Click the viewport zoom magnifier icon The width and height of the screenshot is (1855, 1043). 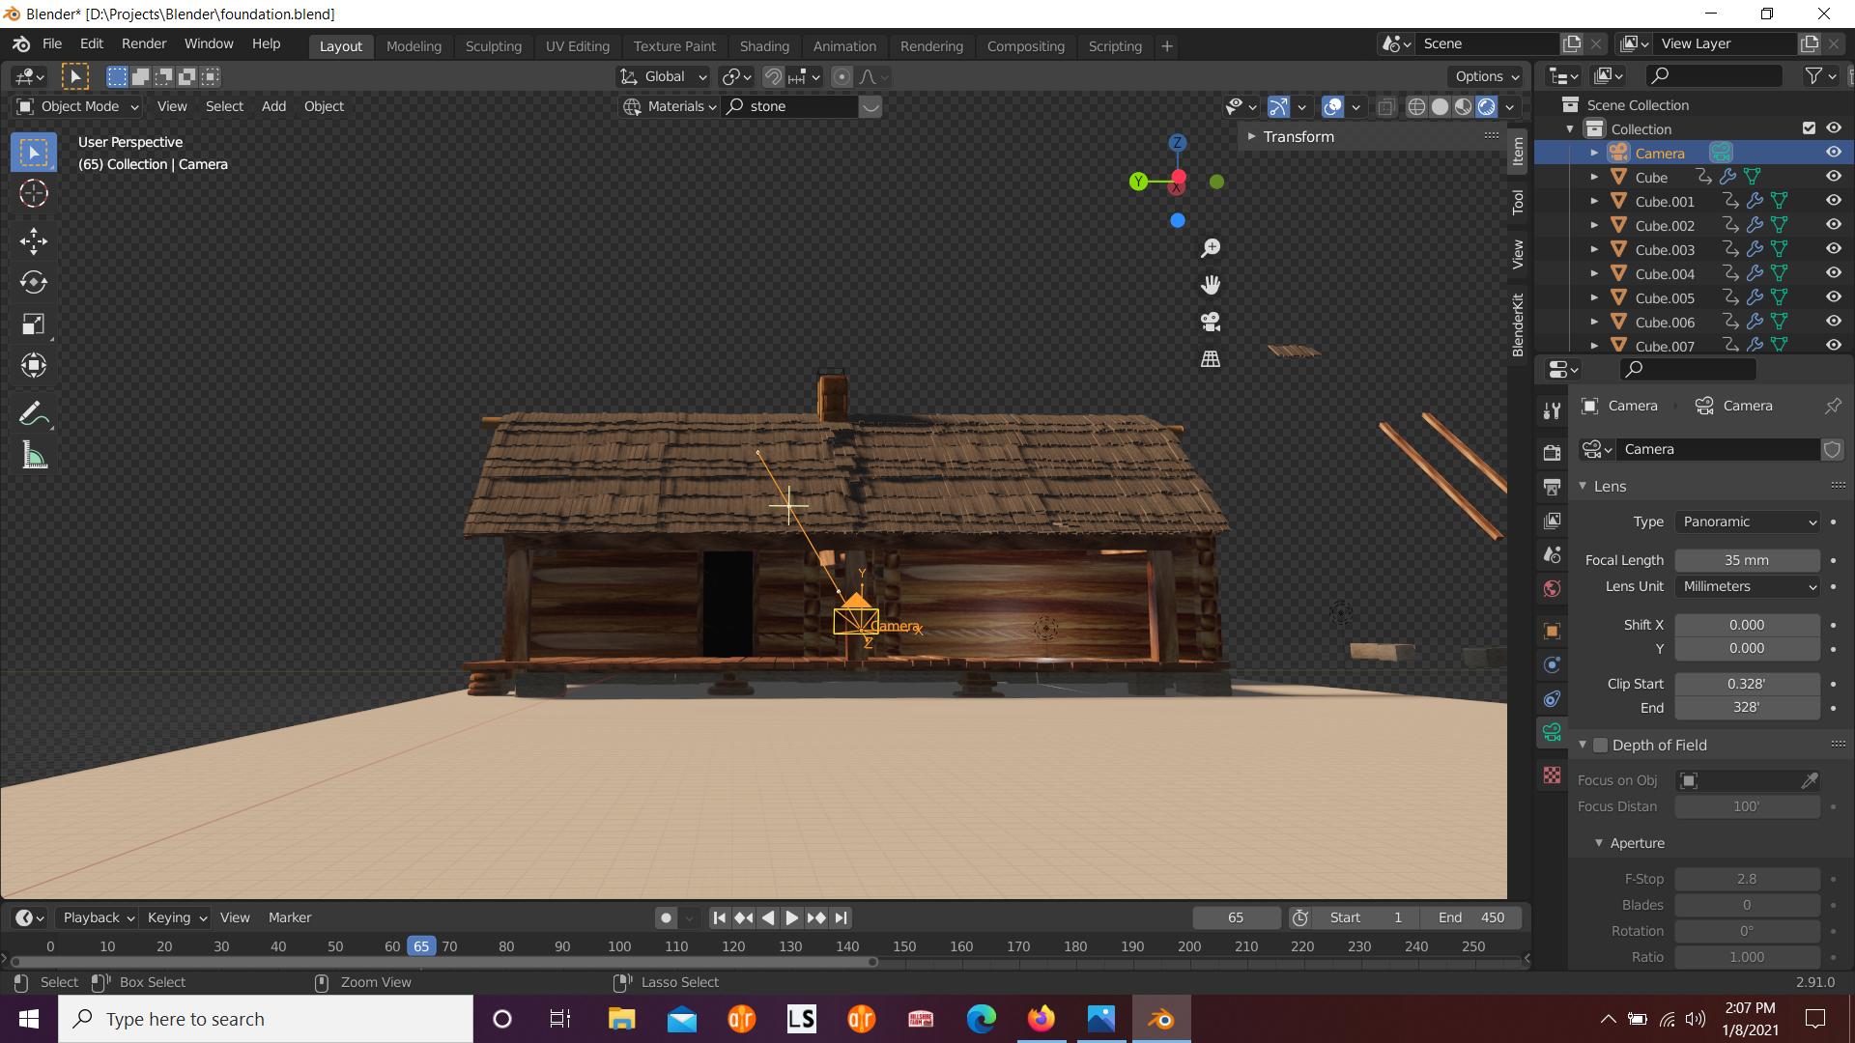(1211, 248)
